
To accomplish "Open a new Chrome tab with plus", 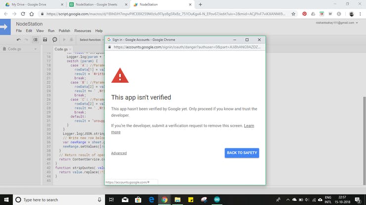I will pos(200,4).
